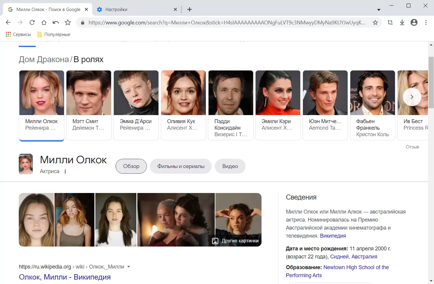Image resolution: width=434 pixels, height=284 pixels.
Task: Open the user profile menu
Action: click(x=414, y=22)
